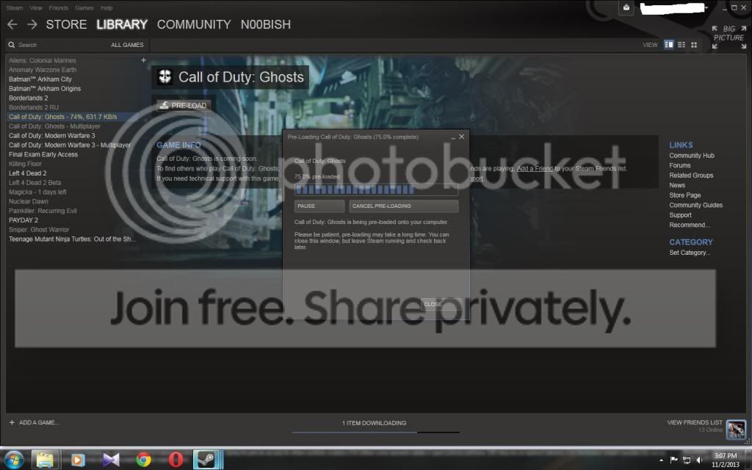The height and width of the screenshot is (470, 752).
Task: Click ADD A GAME
Action: (34, 422)
